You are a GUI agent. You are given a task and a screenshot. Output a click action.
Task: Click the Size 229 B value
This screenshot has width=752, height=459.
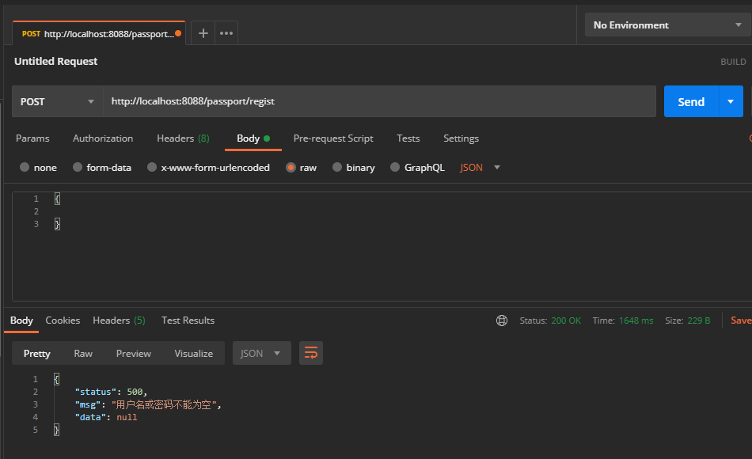699,321
